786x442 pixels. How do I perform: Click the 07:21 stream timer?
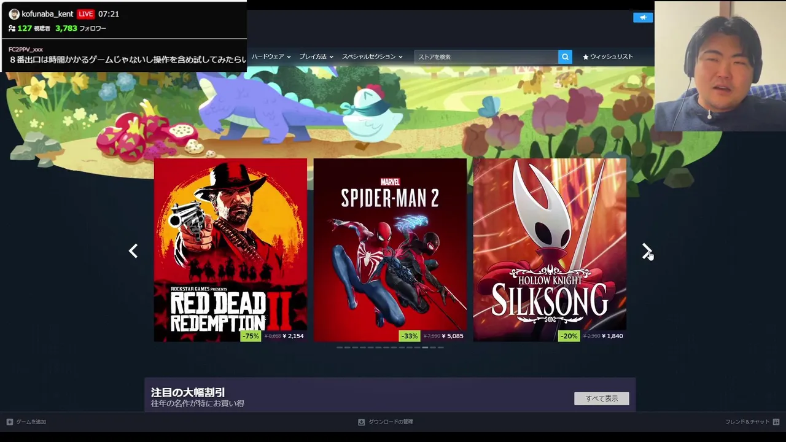click(108, 14)
